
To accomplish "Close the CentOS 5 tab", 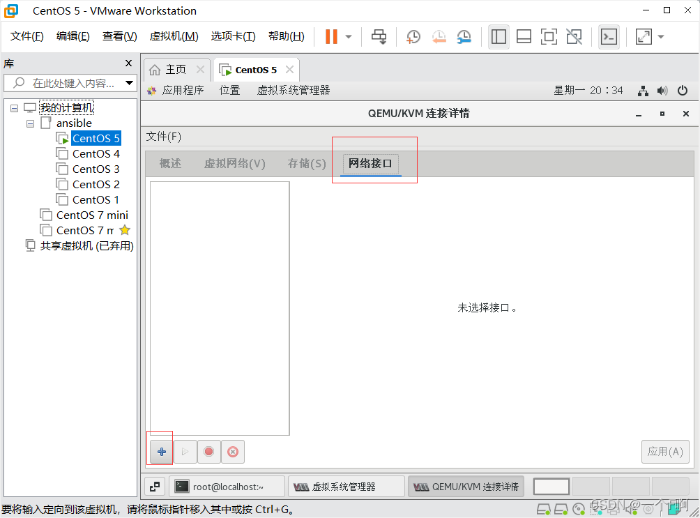I will 290,70.
